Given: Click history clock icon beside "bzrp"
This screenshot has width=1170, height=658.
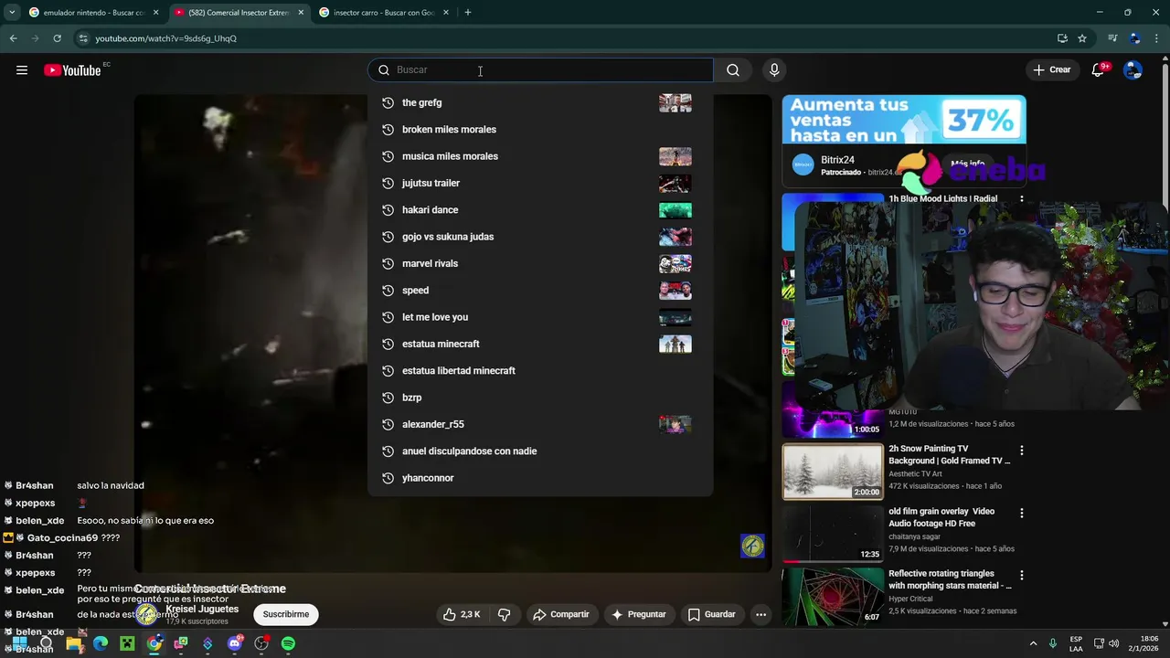Looking at the screenshot, I should pos(388,398).
